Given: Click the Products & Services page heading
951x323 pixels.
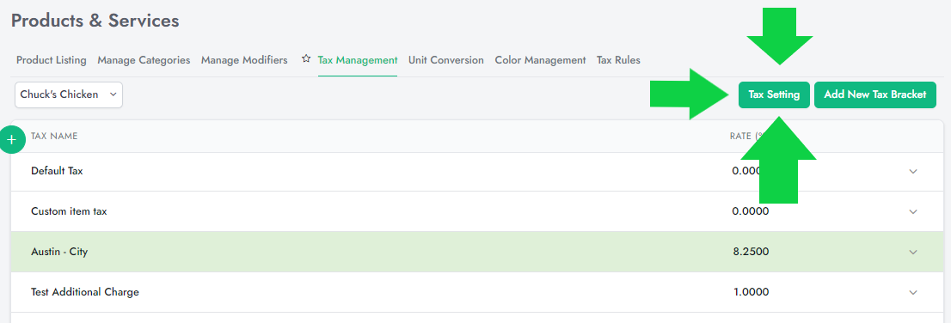Looking at the screenshot, I should 95,21.
